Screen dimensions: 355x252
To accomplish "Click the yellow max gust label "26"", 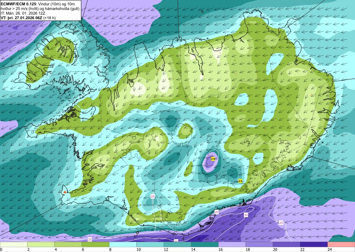I will tap(240, 181).
